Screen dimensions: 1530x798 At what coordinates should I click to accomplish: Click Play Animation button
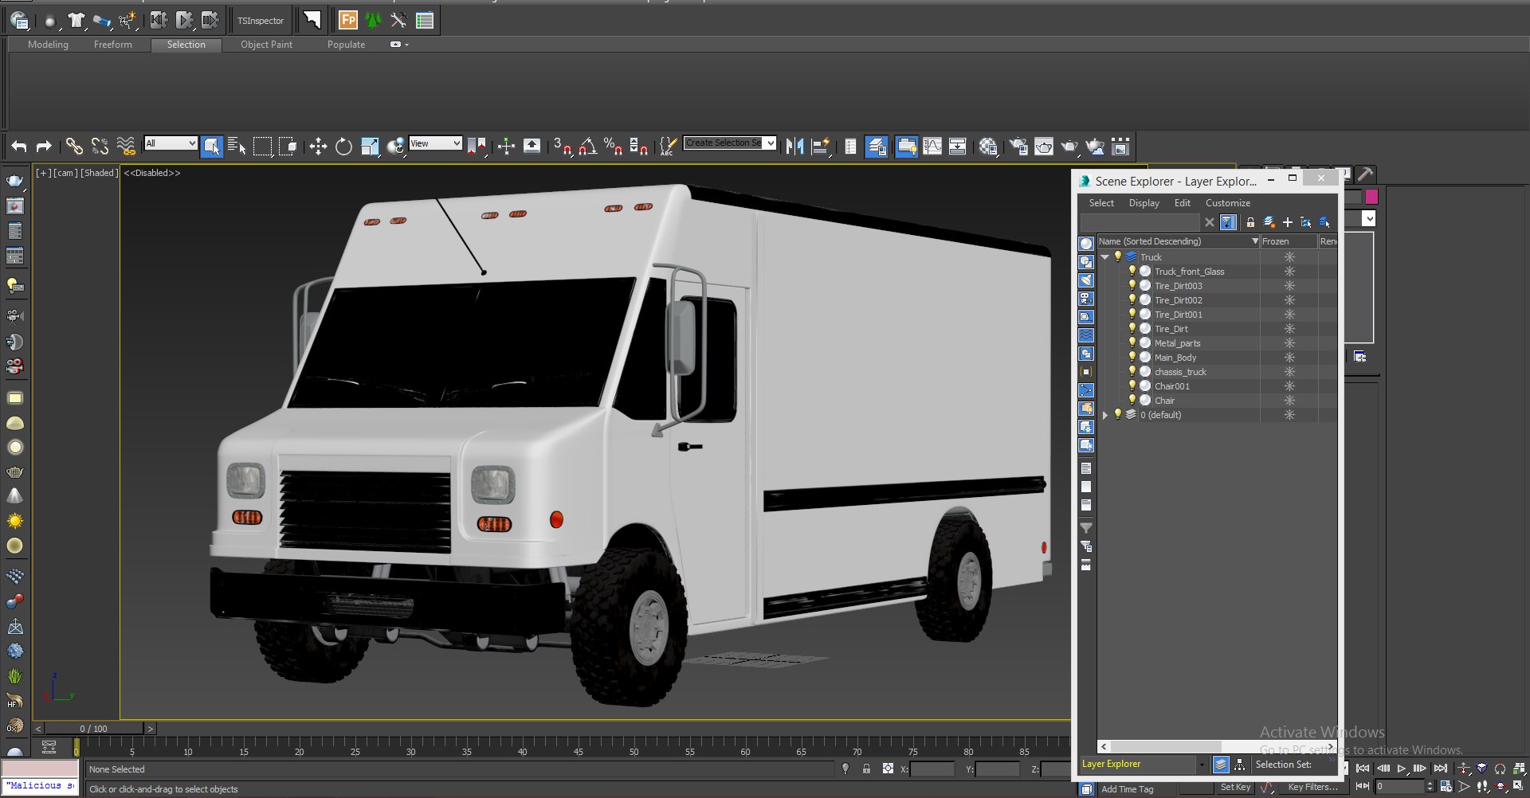pos(1402,769)
